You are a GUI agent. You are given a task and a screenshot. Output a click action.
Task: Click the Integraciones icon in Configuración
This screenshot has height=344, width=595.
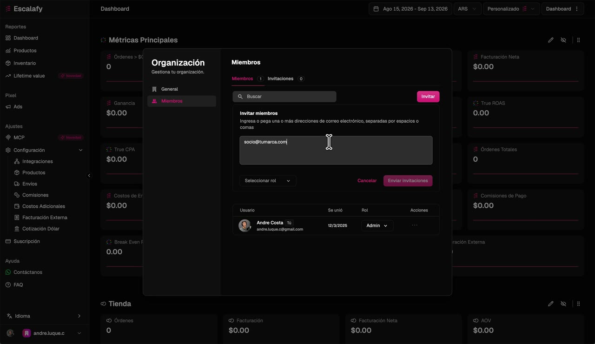[x=17, y=162]
